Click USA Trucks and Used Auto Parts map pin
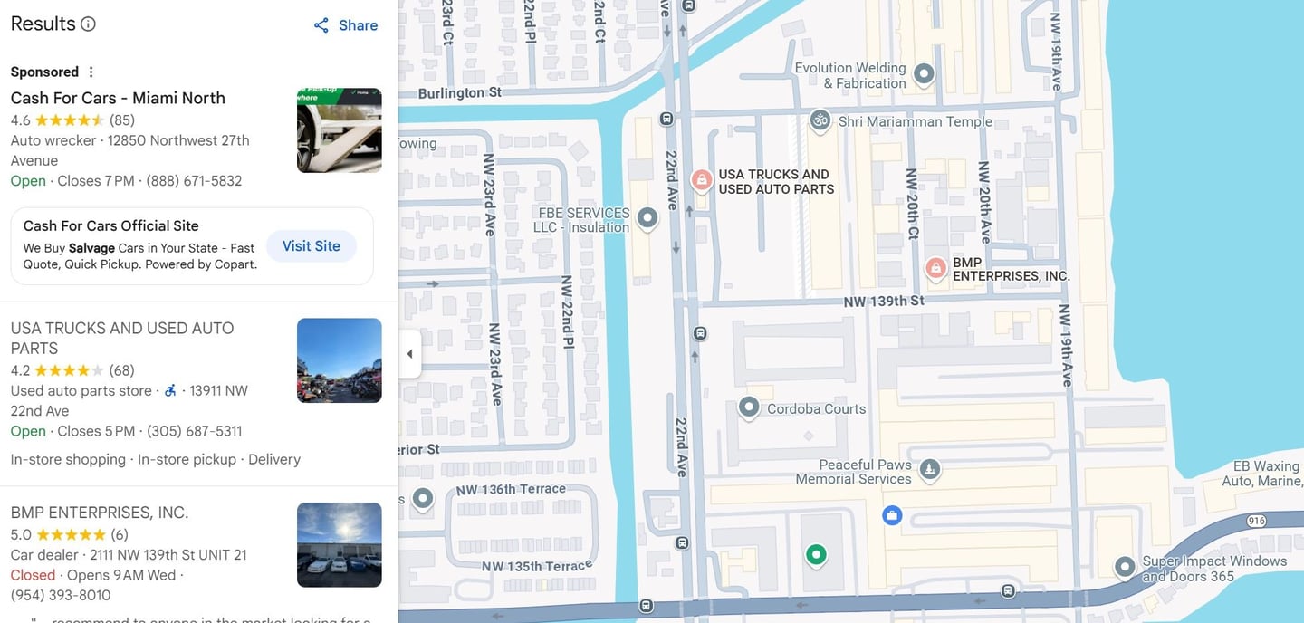Viewport: 1304px width, 623px height. coord(701,180)
